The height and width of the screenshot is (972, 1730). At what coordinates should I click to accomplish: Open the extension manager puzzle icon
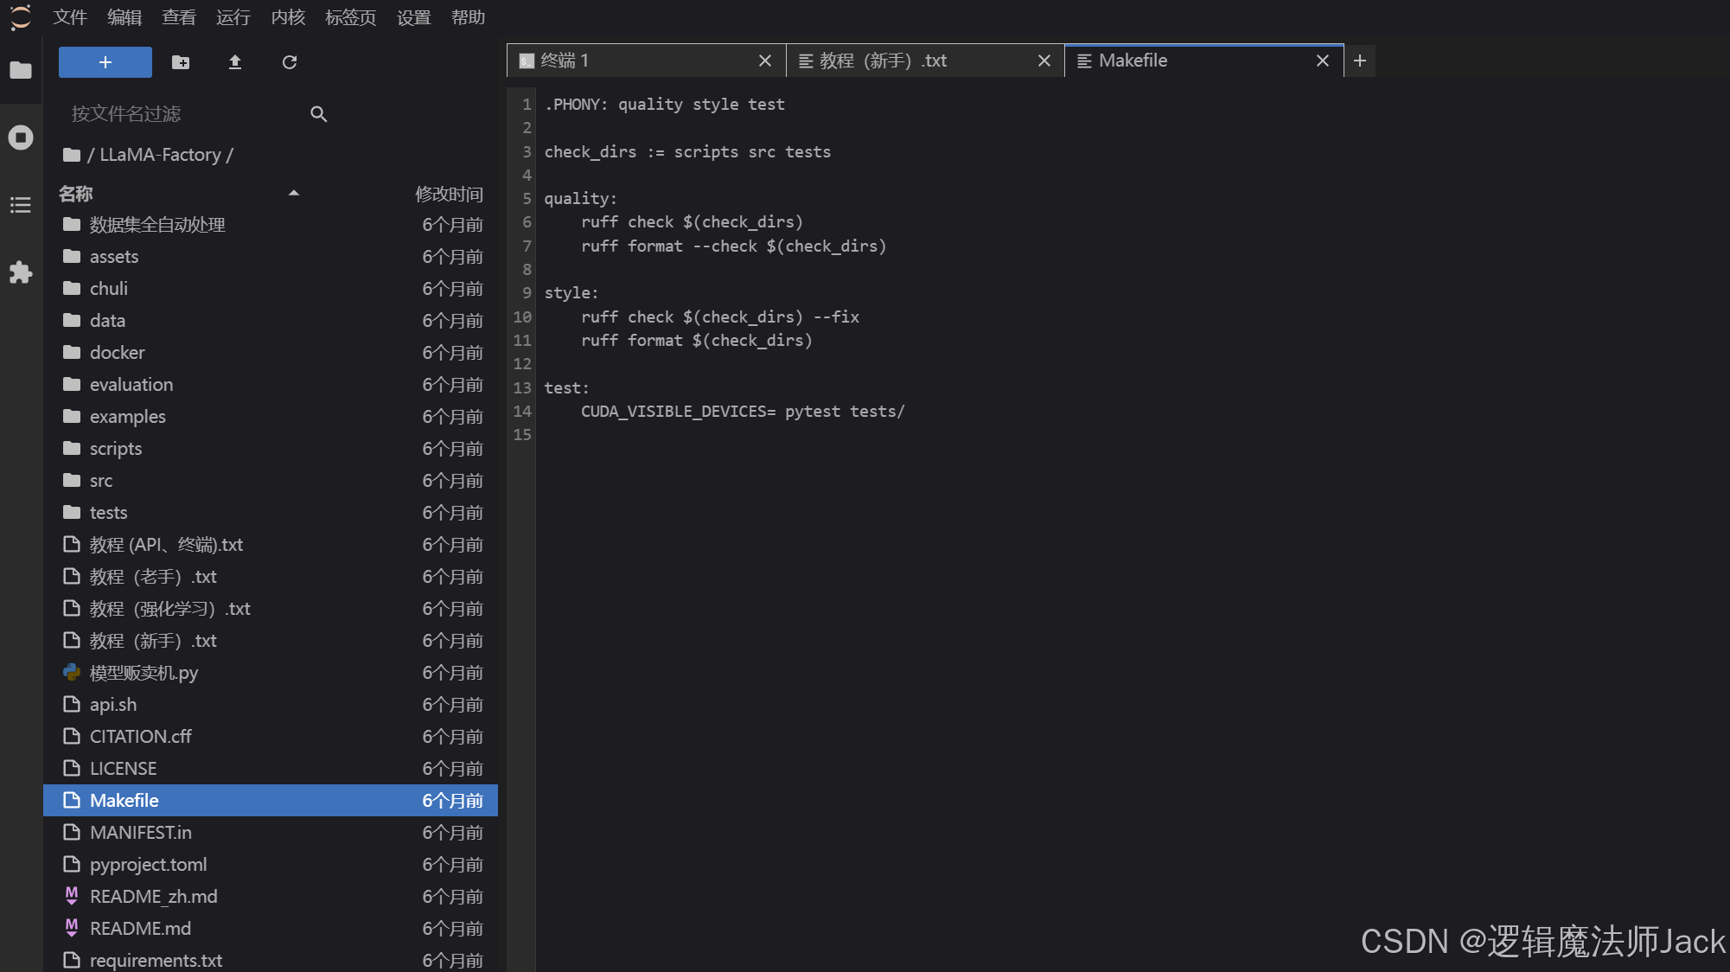click(21, 272)
